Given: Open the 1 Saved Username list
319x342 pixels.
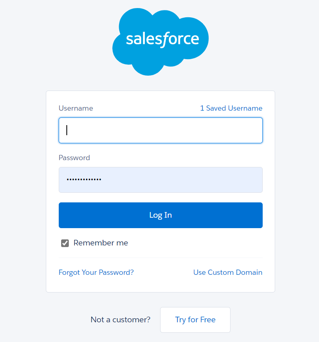Looking at the screenshot, I should tap(231, 108).
